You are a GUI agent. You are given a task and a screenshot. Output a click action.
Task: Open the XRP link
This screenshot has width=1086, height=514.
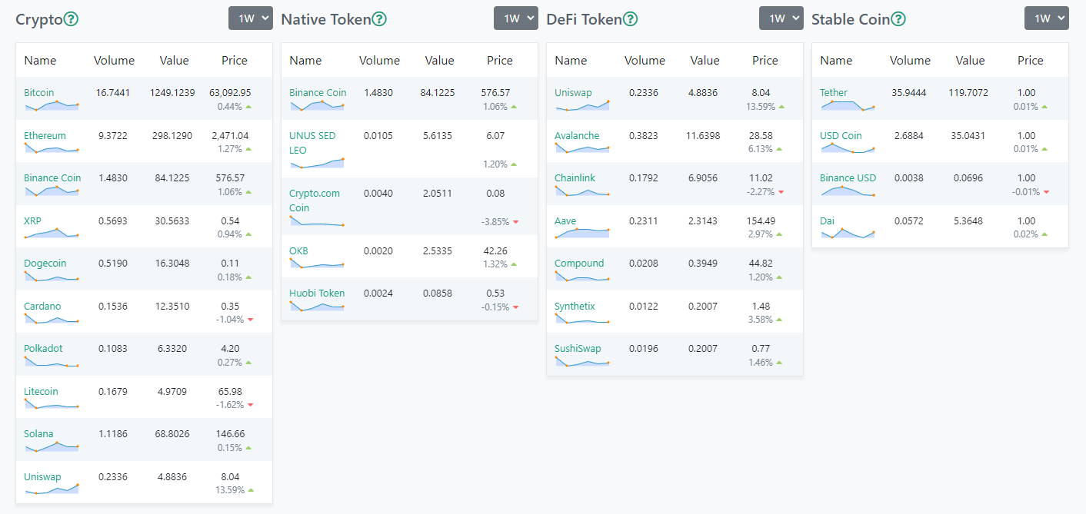click(32, 221)
